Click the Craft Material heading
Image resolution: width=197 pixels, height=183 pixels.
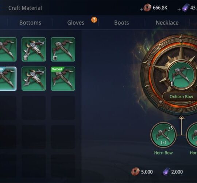25,8
